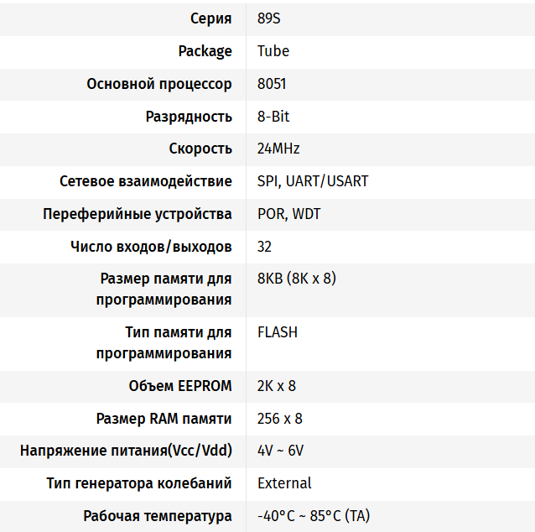The image size is (535, 532).
Task: Click the "POR, WDT" peripherals value
Action: [x=289, y=214]
